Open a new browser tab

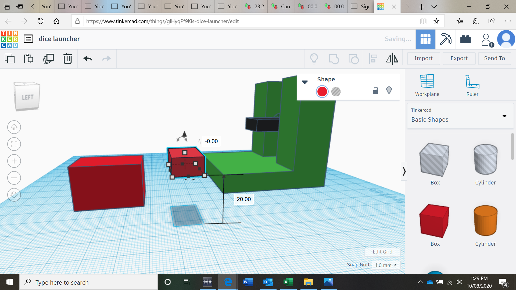pos(421,7)
